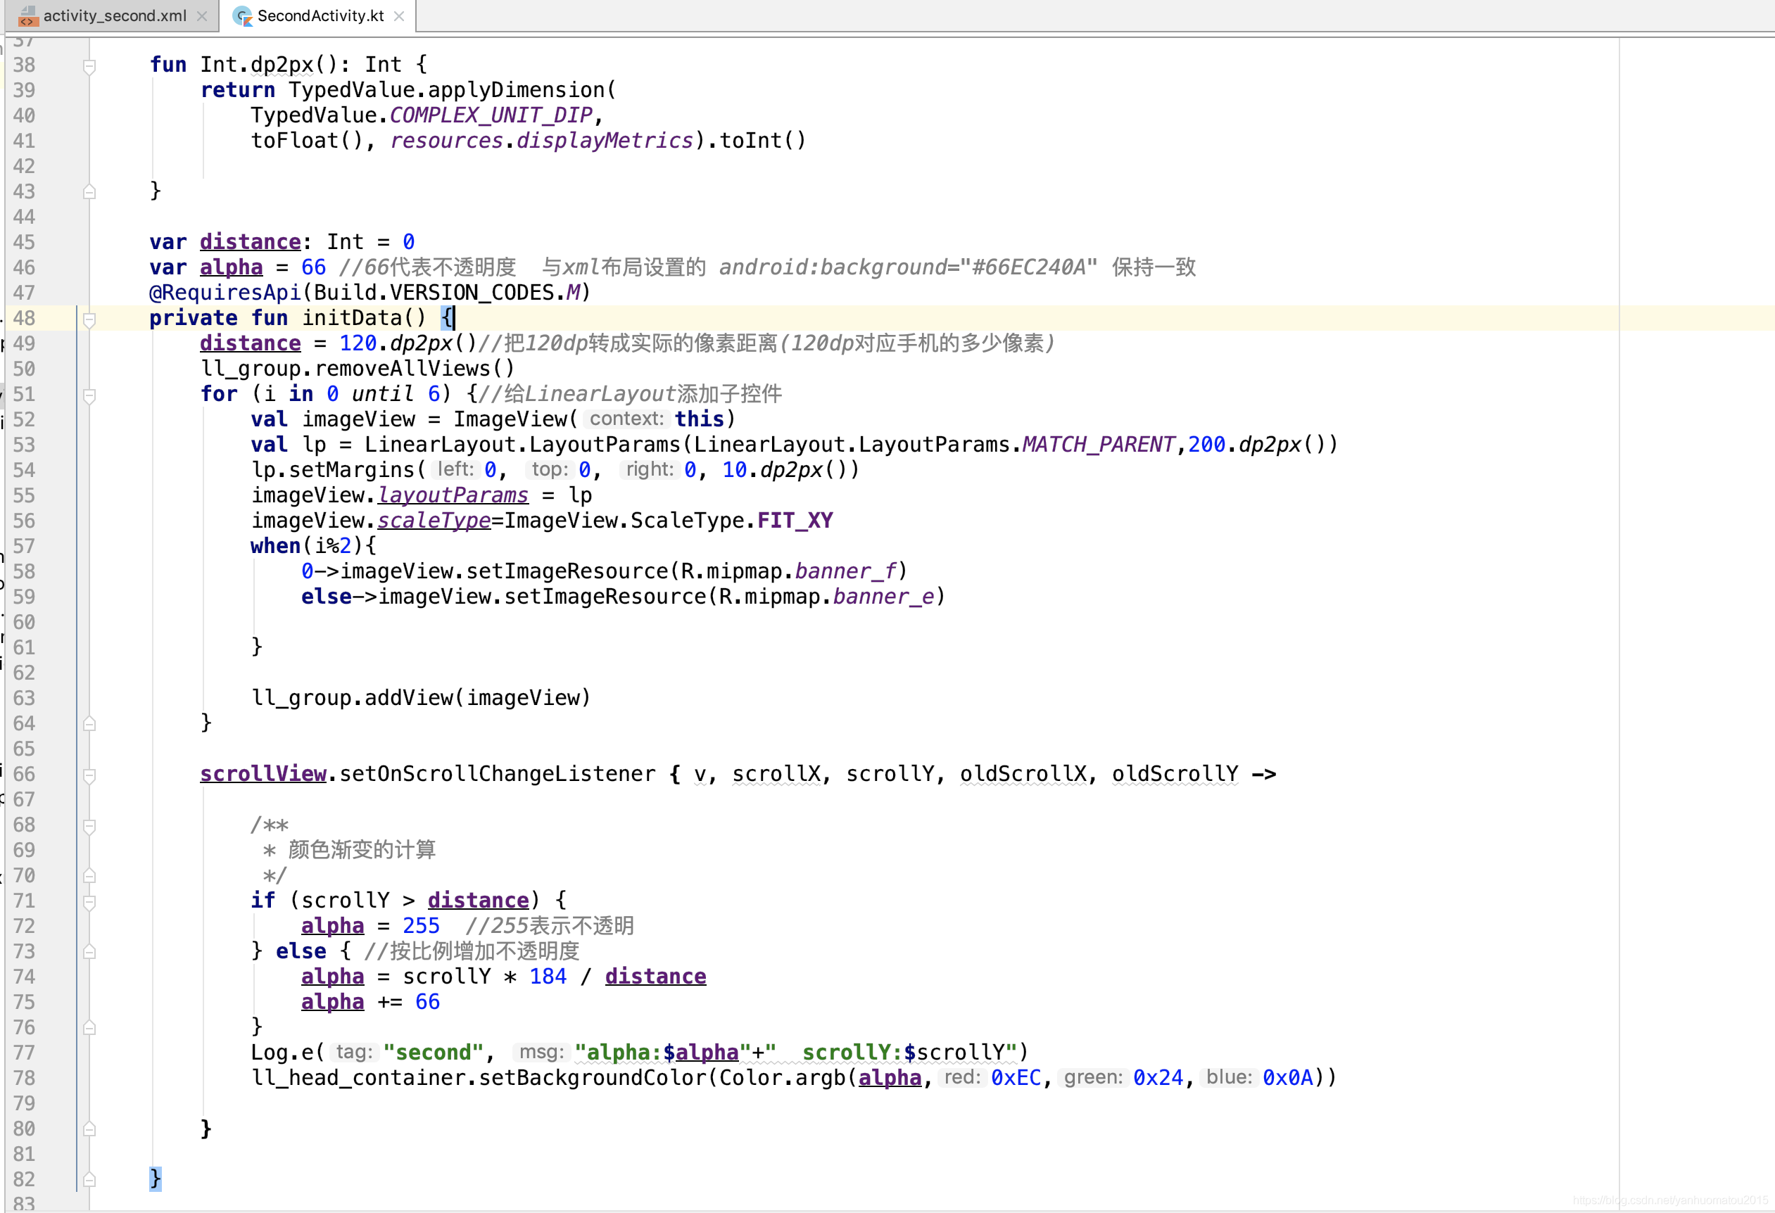Close the activity_second.xml tab

(x=201, y=16)
